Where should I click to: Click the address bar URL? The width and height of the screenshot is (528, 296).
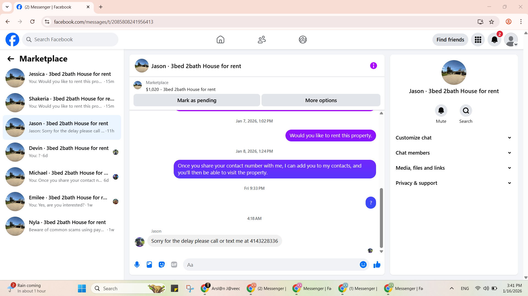[104, 22]
